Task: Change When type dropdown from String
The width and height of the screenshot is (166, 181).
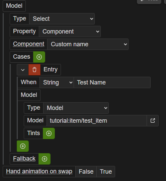Action: [x=57, y=82]
